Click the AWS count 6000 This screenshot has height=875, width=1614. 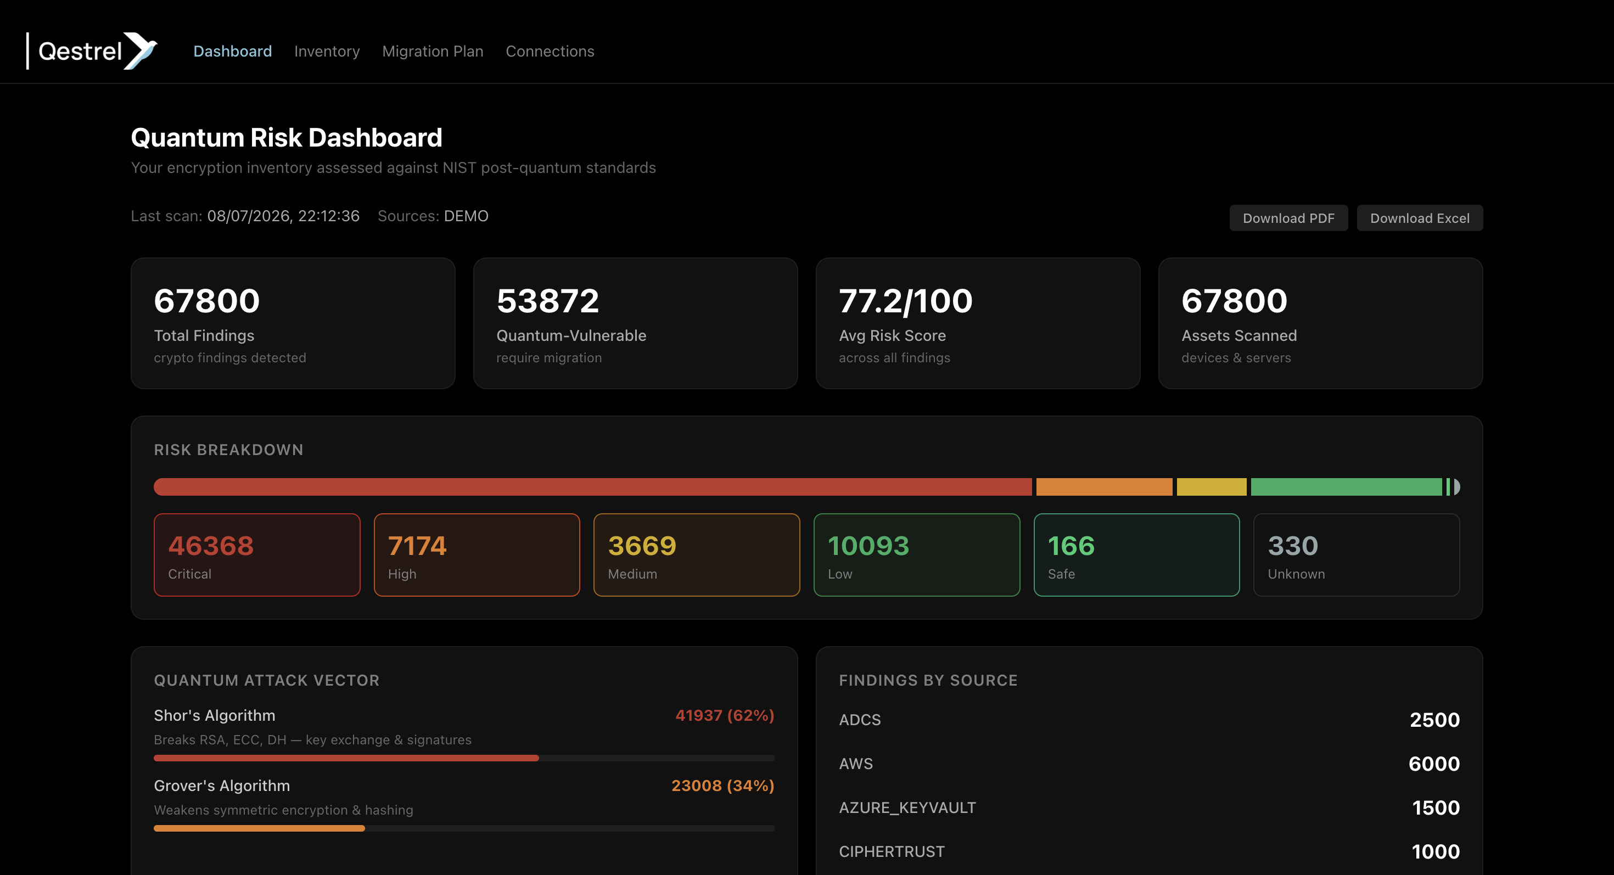click(x=1433, y=764)
